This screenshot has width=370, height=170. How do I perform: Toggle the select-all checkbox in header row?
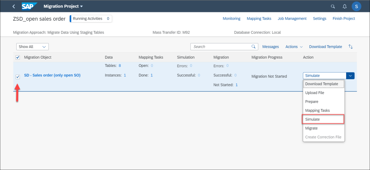[x=18, y=58]
